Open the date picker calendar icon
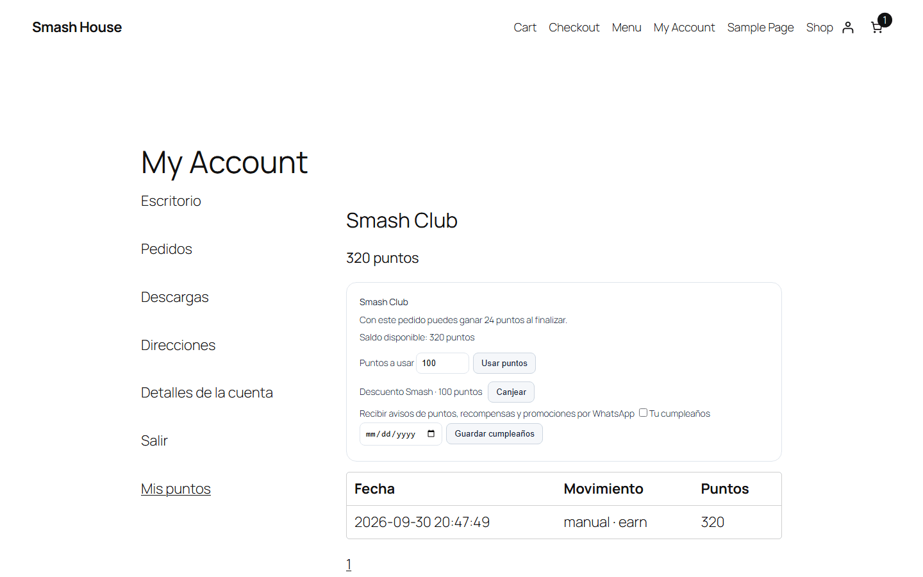 click(x=431, y=434)
